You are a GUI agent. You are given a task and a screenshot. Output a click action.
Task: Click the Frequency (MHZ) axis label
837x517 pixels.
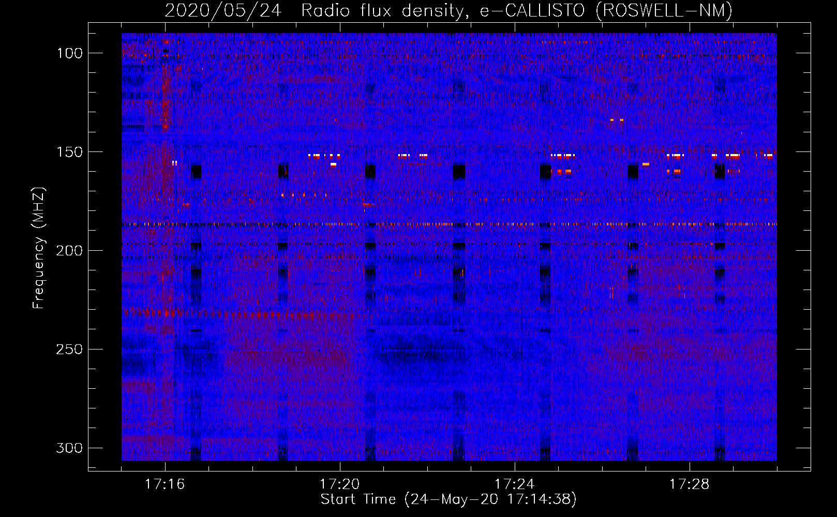point(39,248)
